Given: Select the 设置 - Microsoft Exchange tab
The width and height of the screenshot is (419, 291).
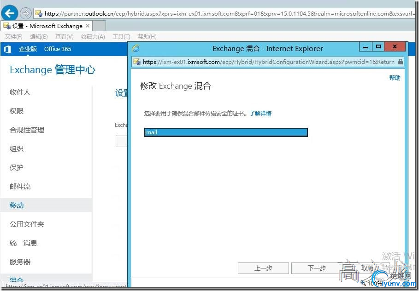Looking at the screenshot, I should [x=47, y=26].
